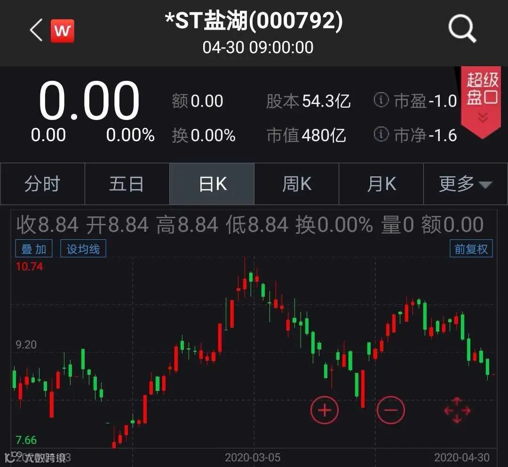508x467 pixels.
Task: Open the 设均线 moving average settings
Action: pos(83,249)
